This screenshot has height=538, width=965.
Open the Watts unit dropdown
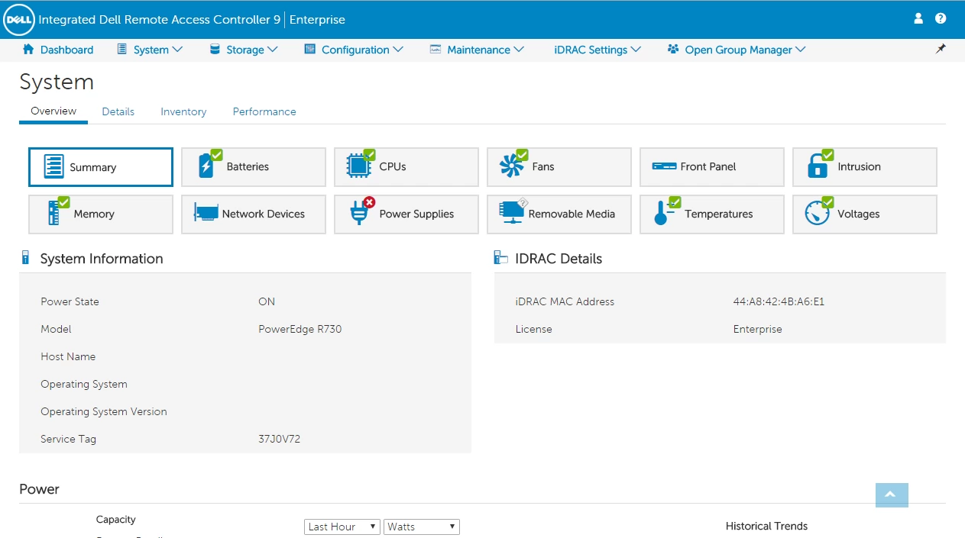(x=421, y=527)
